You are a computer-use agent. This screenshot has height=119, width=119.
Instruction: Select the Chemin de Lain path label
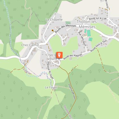coord(72,92)
